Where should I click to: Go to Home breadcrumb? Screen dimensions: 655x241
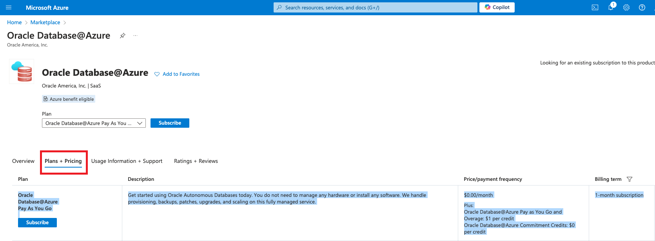15,22
